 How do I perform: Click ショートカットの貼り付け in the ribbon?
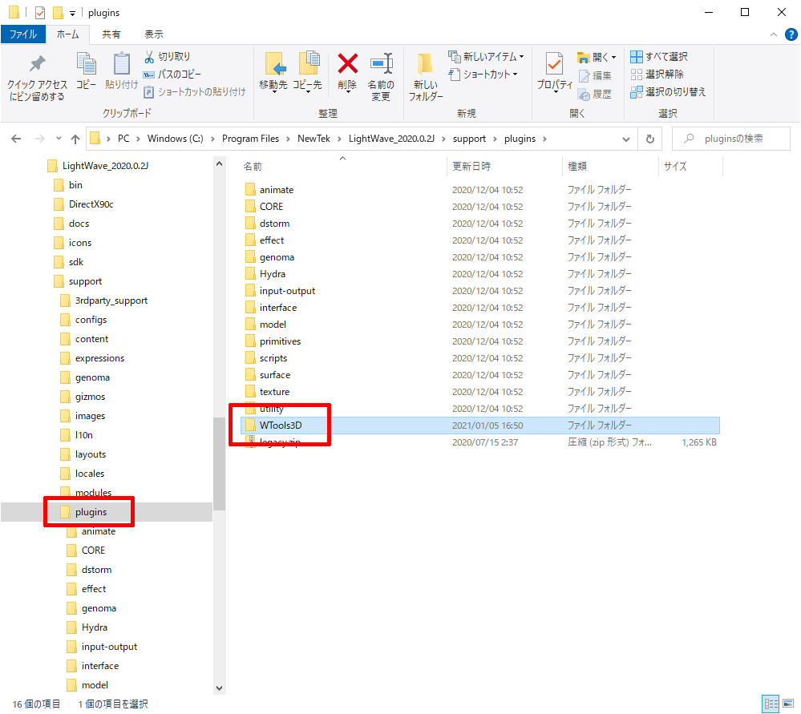click(x=195, y=92)
